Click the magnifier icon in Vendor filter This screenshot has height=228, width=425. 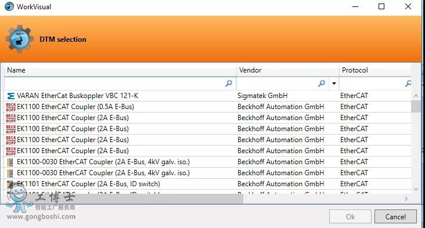[x=322, y=84]
